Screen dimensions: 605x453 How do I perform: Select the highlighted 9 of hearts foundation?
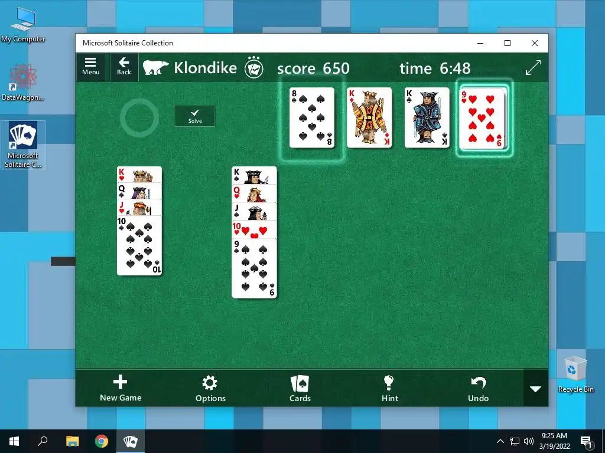[x=483, y=118]
